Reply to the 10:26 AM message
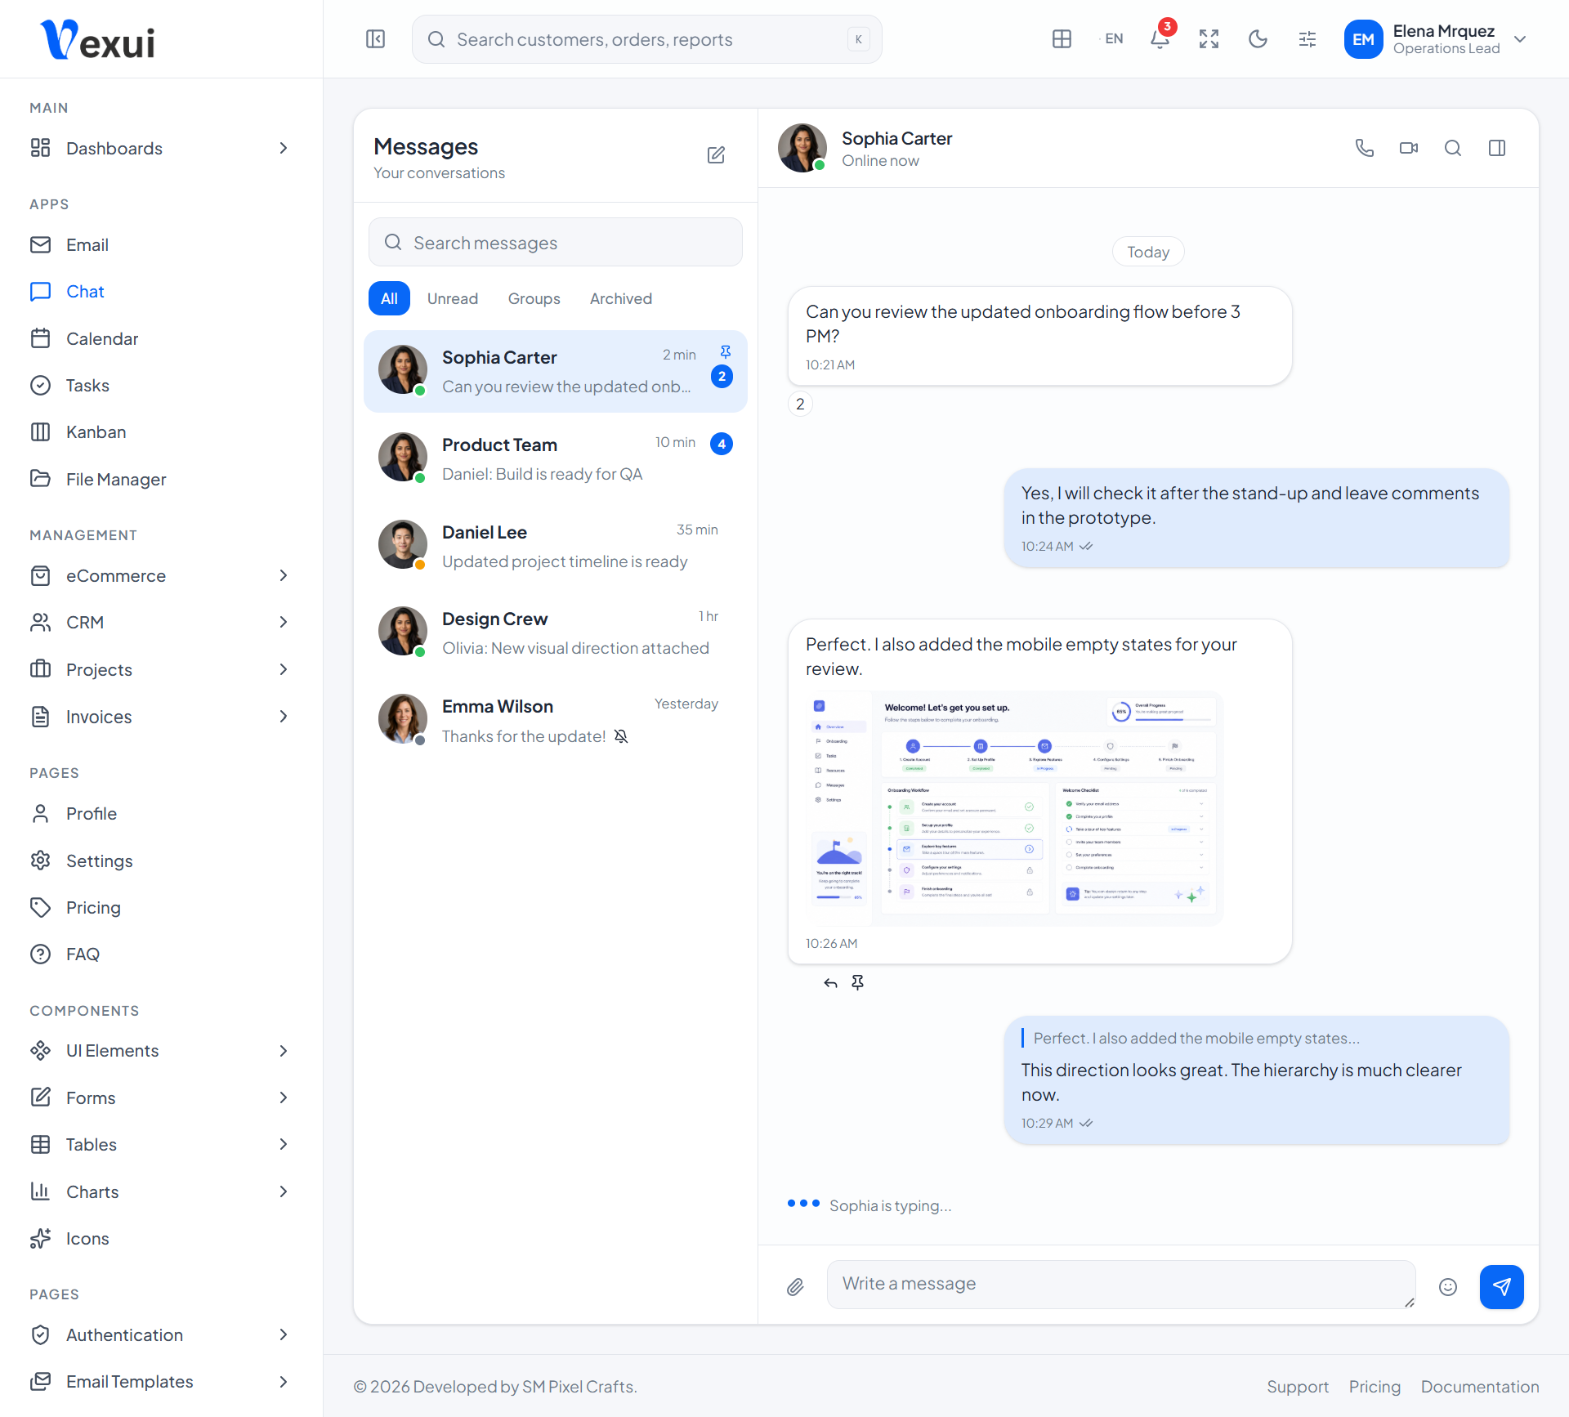Viewport: 1569px width, 1417px height. 830,983
